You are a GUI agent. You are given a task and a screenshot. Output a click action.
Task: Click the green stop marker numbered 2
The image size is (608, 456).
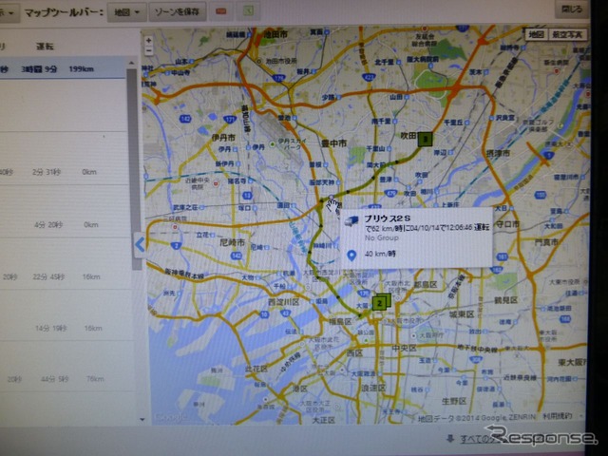coord(380,303)
